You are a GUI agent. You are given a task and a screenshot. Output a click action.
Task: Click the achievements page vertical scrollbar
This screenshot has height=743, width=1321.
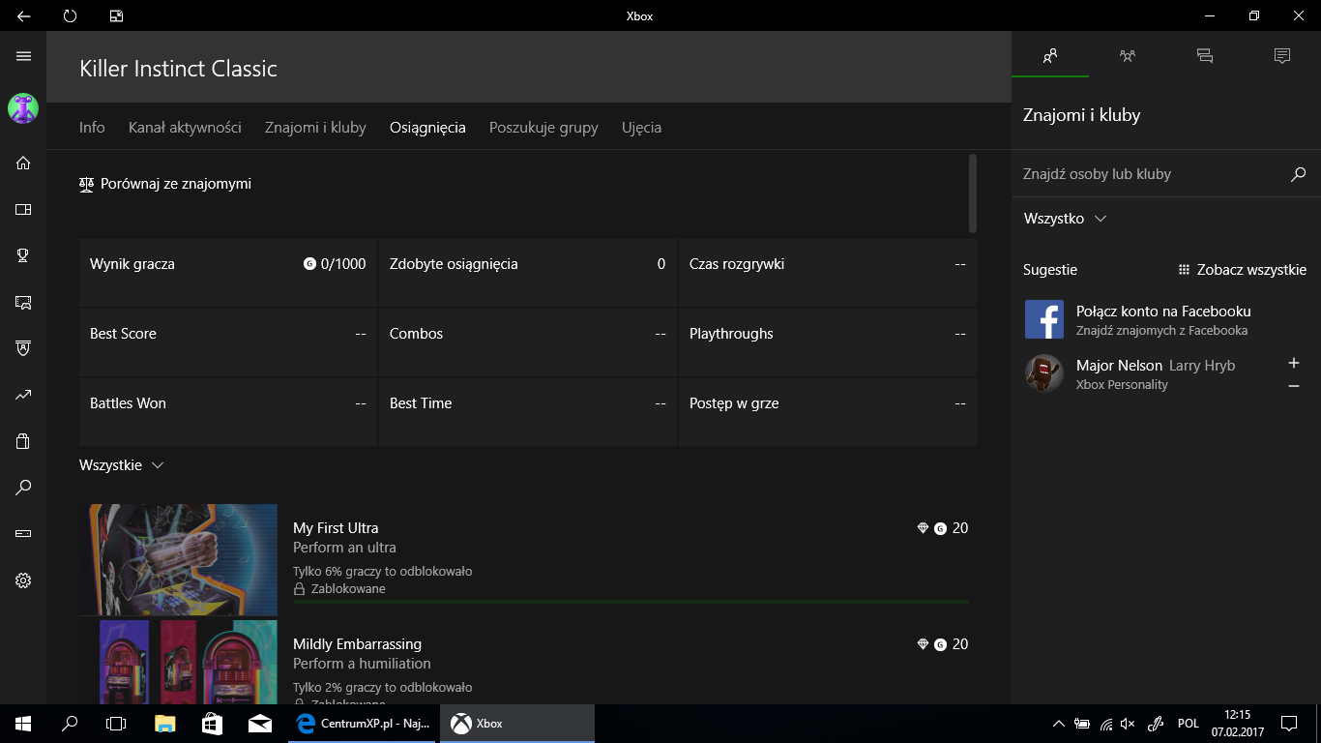(973, 193)
